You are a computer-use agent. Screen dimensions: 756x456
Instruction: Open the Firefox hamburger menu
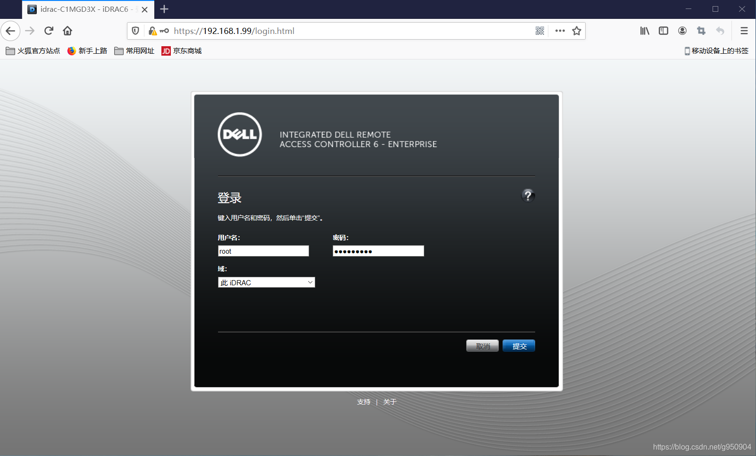(x=744, y=31)
